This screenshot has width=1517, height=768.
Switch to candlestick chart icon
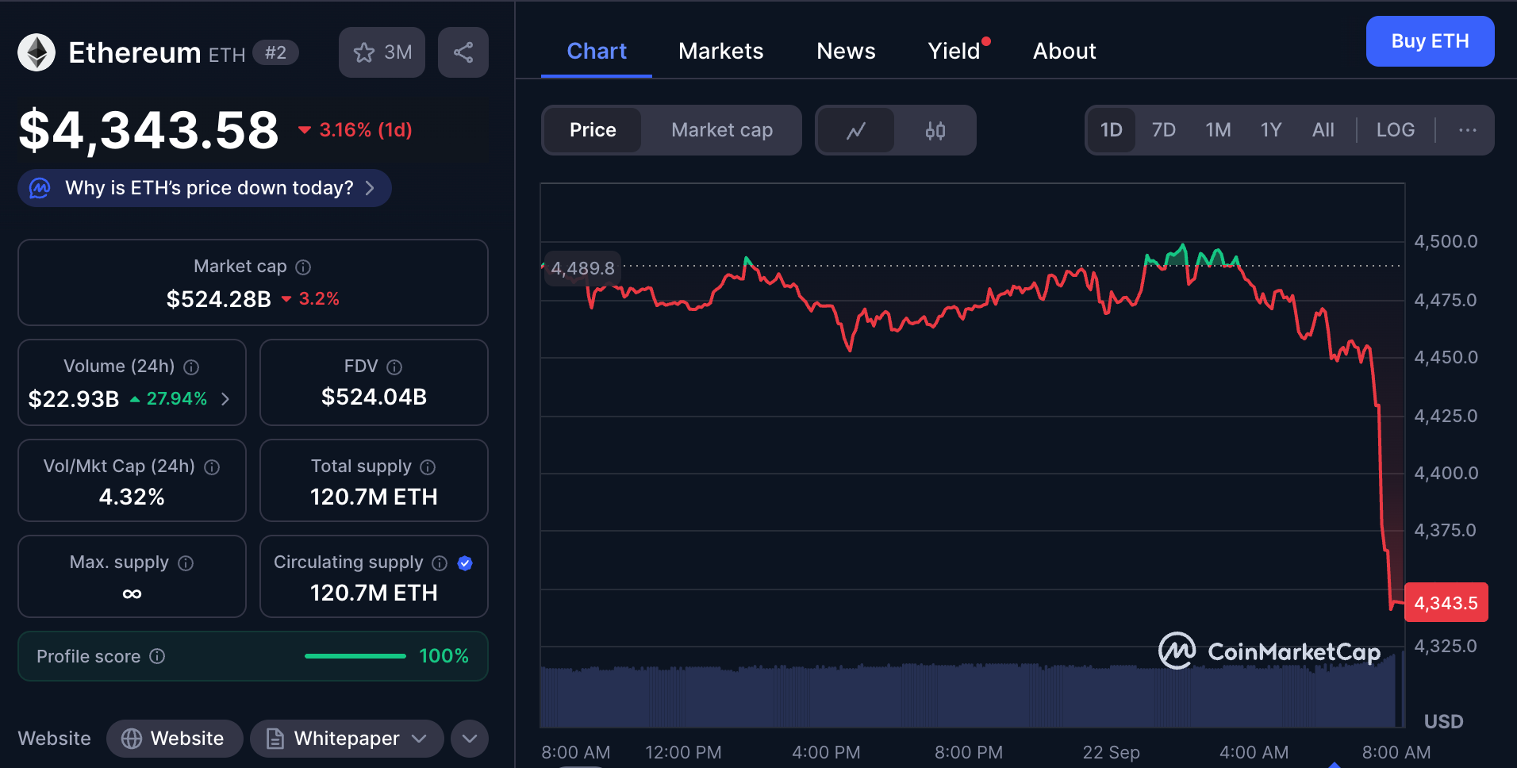click(x=935, y=130)
